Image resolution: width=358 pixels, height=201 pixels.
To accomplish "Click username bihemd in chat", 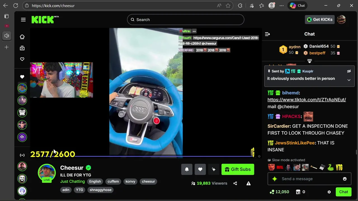I will [290, 93].
